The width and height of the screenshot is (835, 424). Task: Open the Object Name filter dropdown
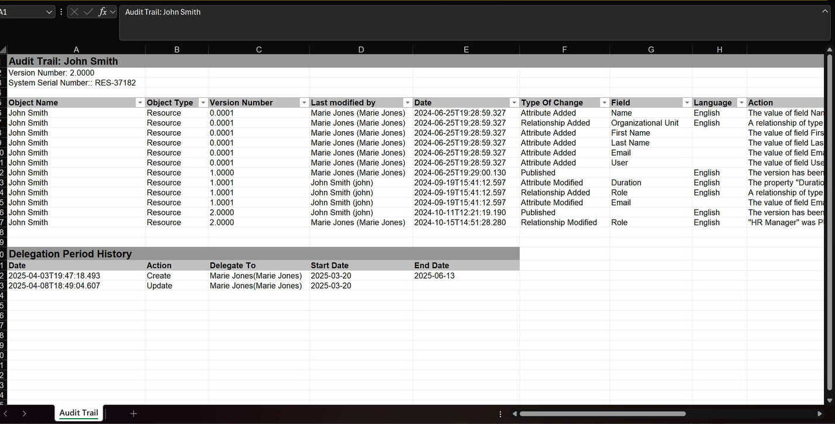[x=140, y=103]
